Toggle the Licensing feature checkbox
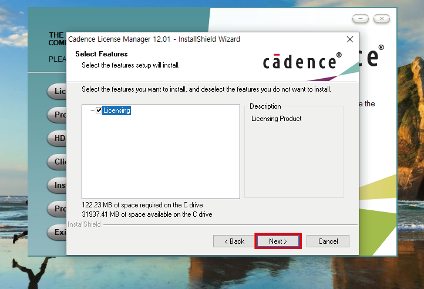 [99, 110]
